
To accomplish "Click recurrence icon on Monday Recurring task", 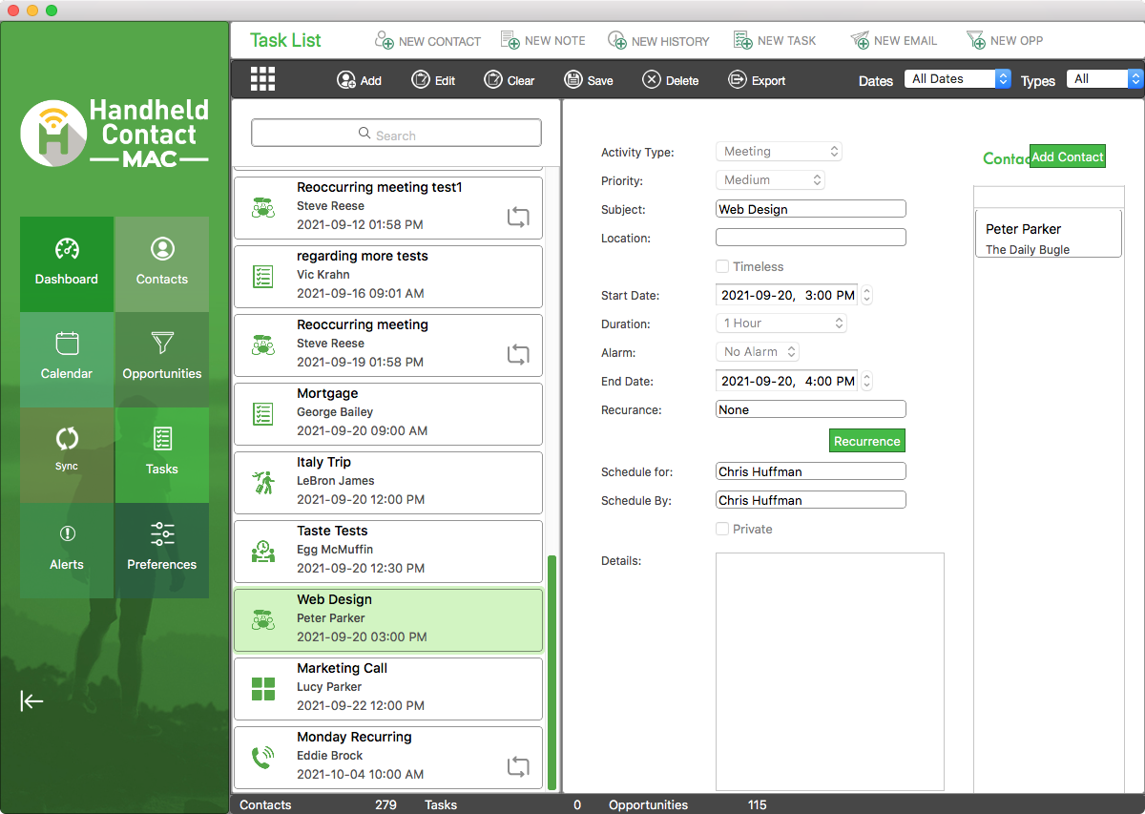I will 517,766.
